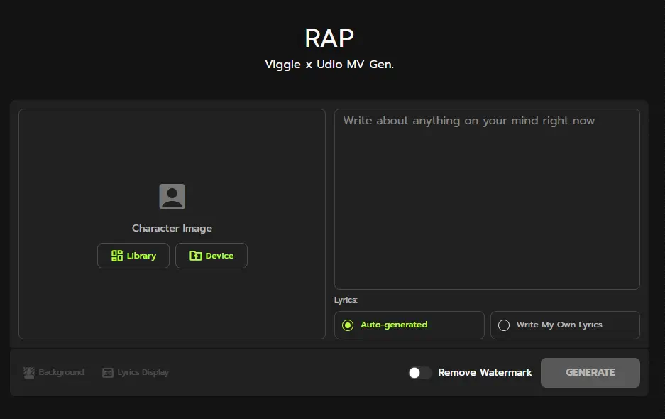Screen dimensions: 665x419
Task: Click the Remove Watermark text label
Action: [485, 372]
